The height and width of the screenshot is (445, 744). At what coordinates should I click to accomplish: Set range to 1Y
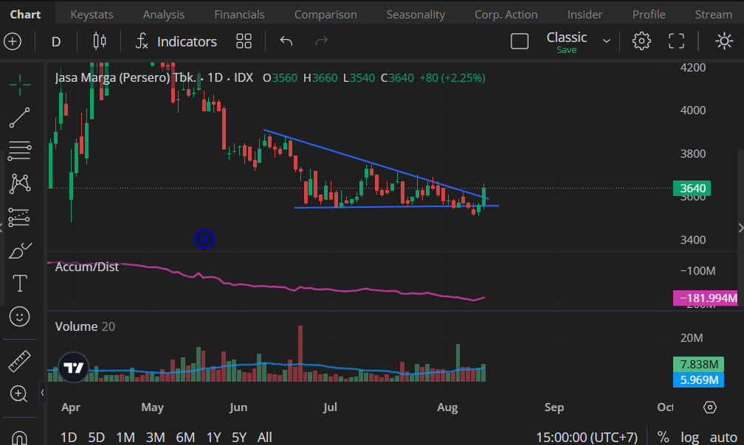[x=213, y=437]
